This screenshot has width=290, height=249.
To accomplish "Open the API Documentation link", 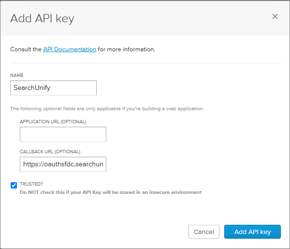I will pos(70,49).
